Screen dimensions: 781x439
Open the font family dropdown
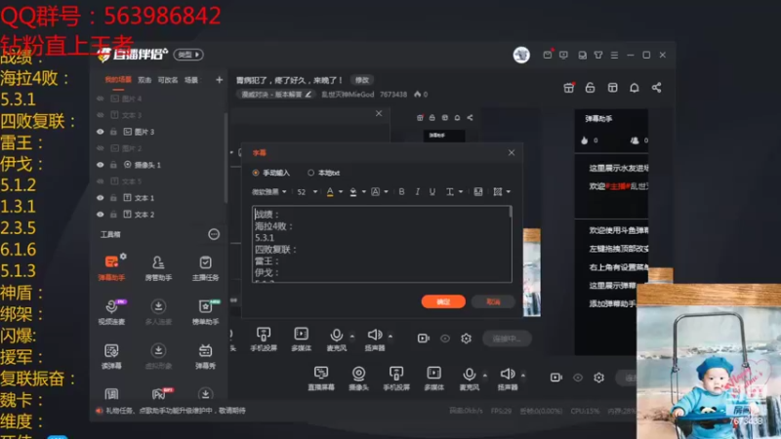pyautogui.click(x=269, y=191)
